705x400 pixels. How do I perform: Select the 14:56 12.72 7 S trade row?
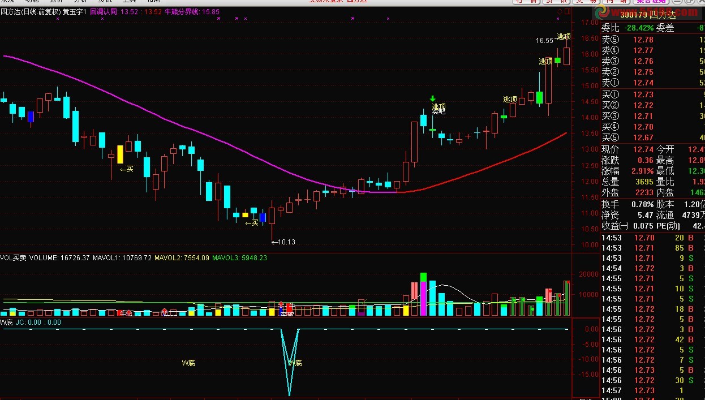[x=653, y=360]
